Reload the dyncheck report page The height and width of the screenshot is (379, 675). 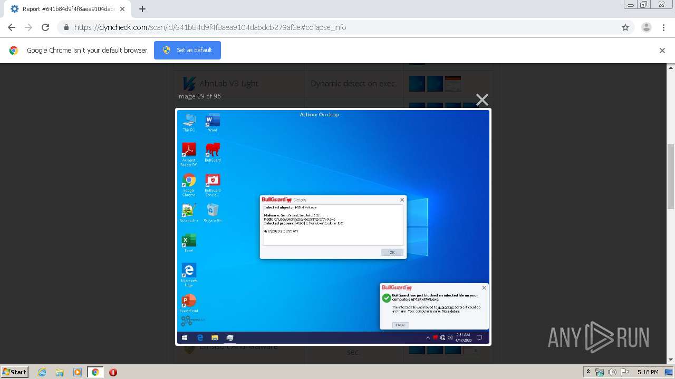point(45,27)
